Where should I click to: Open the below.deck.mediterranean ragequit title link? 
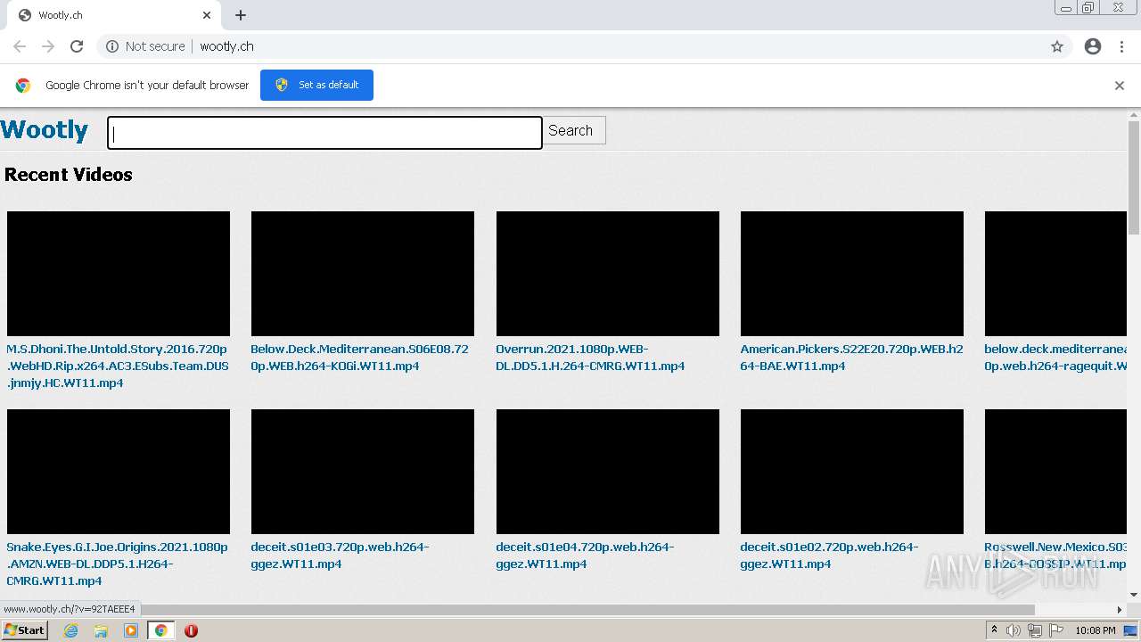pyautogui.click(x=1055, y=358)
